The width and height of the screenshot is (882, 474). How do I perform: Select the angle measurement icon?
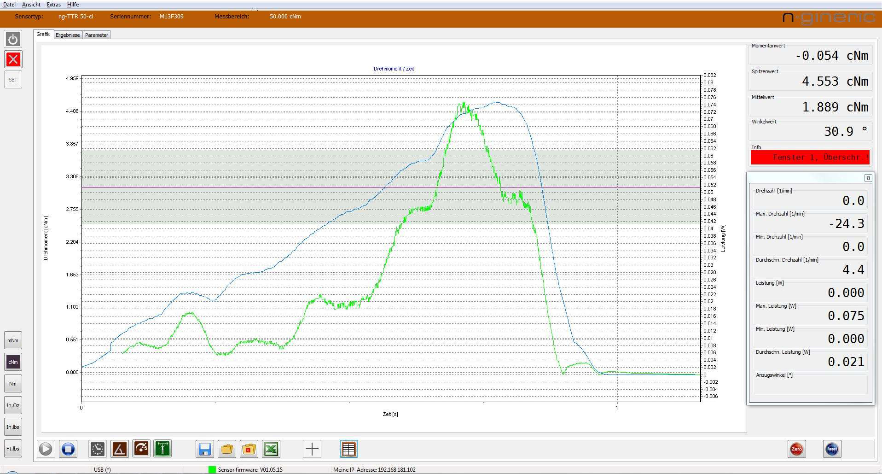coord(120,449)
